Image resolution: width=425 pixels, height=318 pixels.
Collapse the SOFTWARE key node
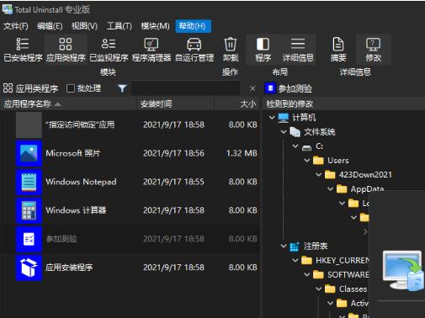click(x=307, y=274)
